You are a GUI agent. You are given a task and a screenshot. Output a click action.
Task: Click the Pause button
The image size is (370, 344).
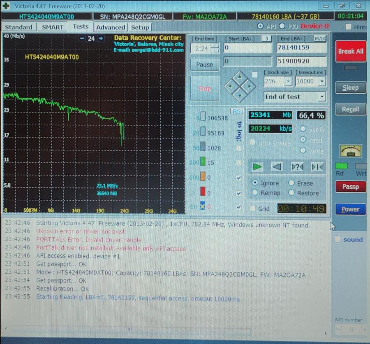204,65
